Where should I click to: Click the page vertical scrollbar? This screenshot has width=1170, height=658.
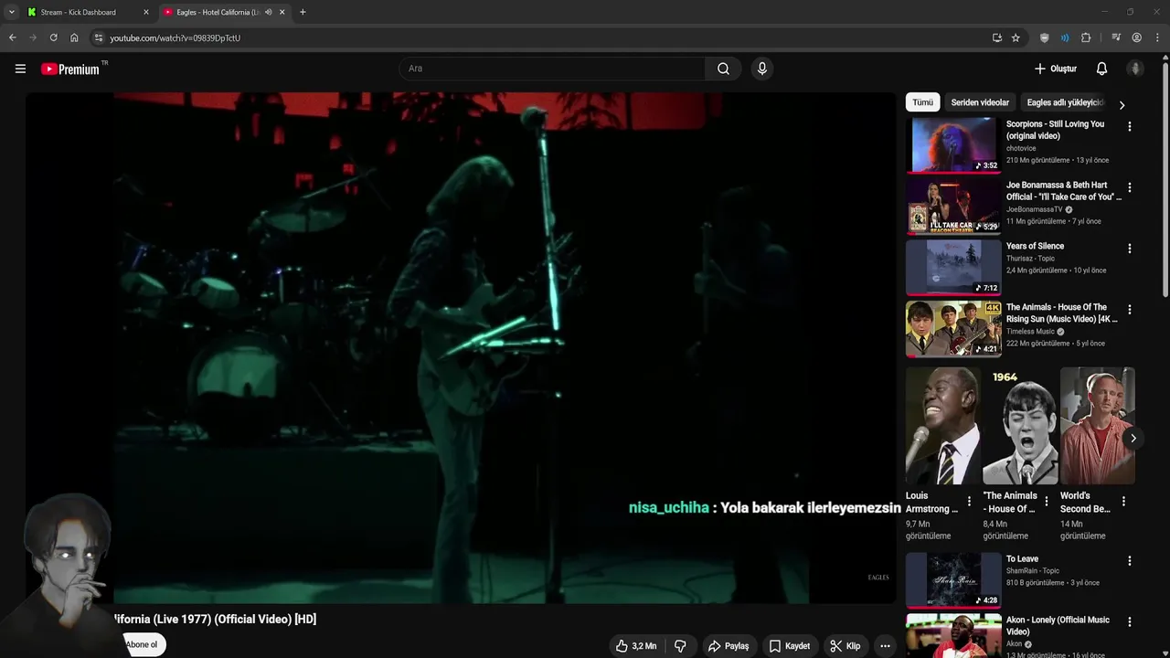pos(1165,178)
